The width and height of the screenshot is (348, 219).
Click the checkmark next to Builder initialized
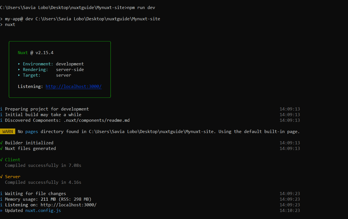[1, 143]
